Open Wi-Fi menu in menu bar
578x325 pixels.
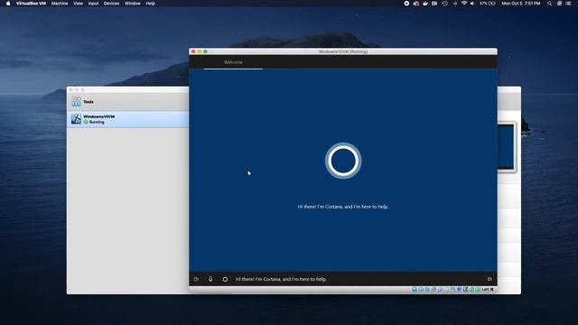(464, 4)
